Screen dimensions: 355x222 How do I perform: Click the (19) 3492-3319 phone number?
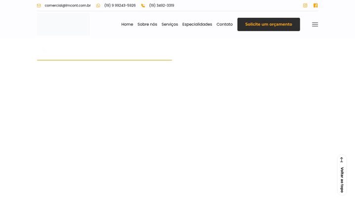(162, 5)
